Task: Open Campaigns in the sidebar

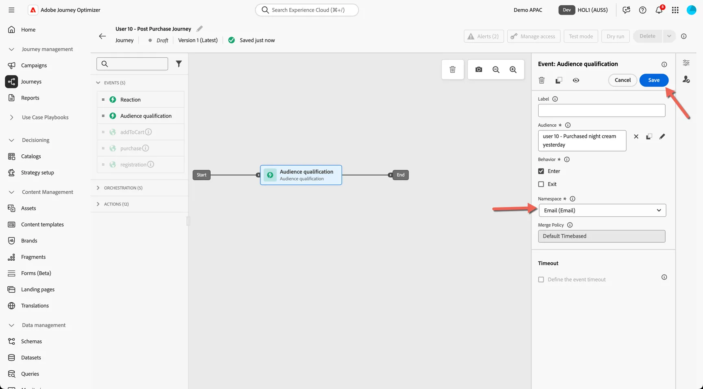Action: (x=34, y=65)
